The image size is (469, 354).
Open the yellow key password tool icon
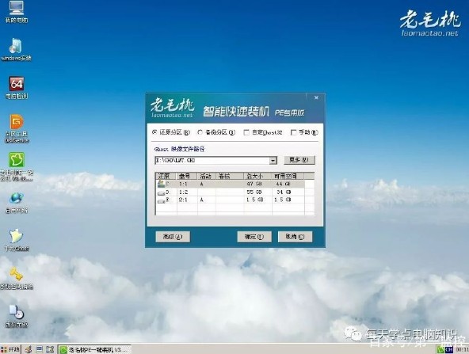(17, 279)
